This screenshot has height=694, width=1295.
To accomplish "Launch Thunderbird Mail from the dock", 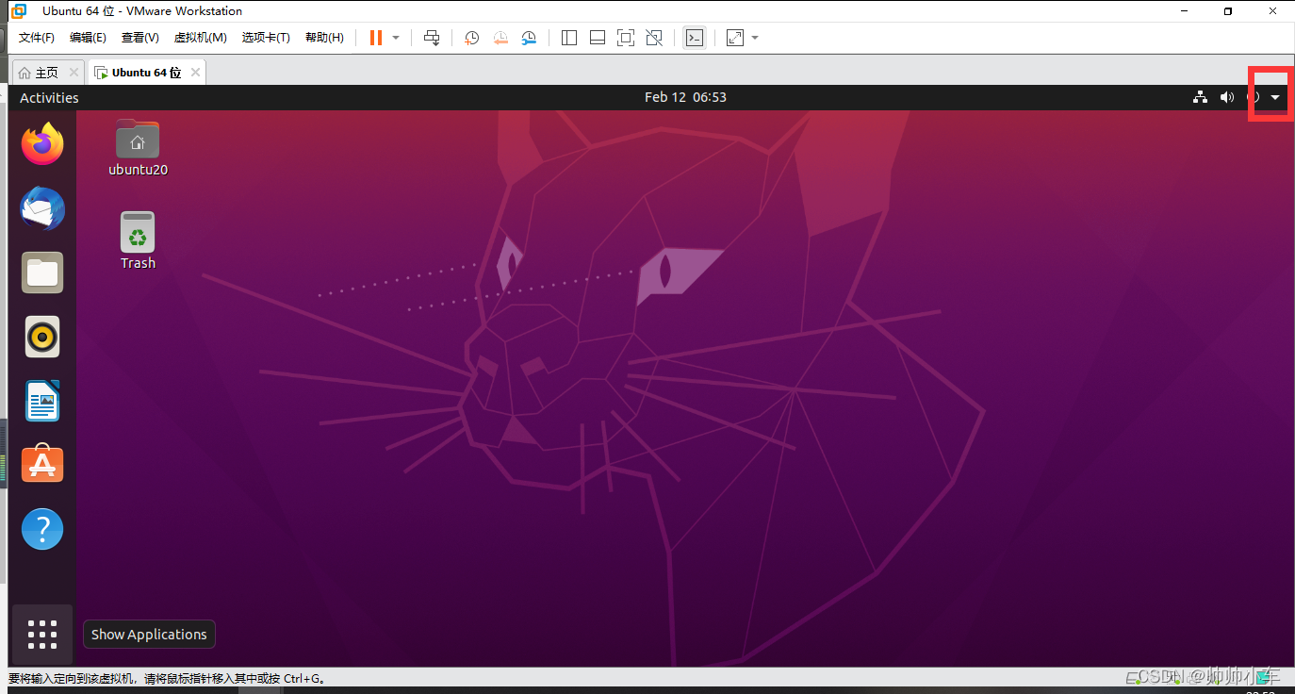I will click(x=42, y=208).
